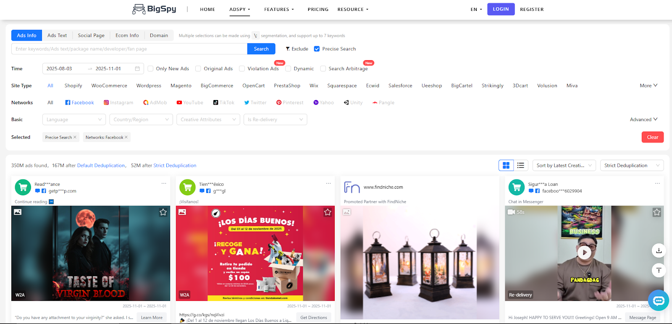Open the calendar icon in Time field
672x324 pixels.
pos(137,68)
